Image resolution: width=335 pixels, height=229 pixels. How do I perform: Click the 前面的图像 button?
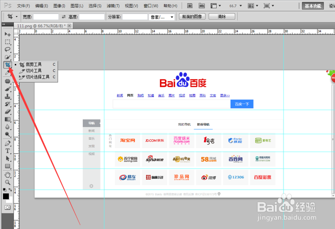point(192,16)
